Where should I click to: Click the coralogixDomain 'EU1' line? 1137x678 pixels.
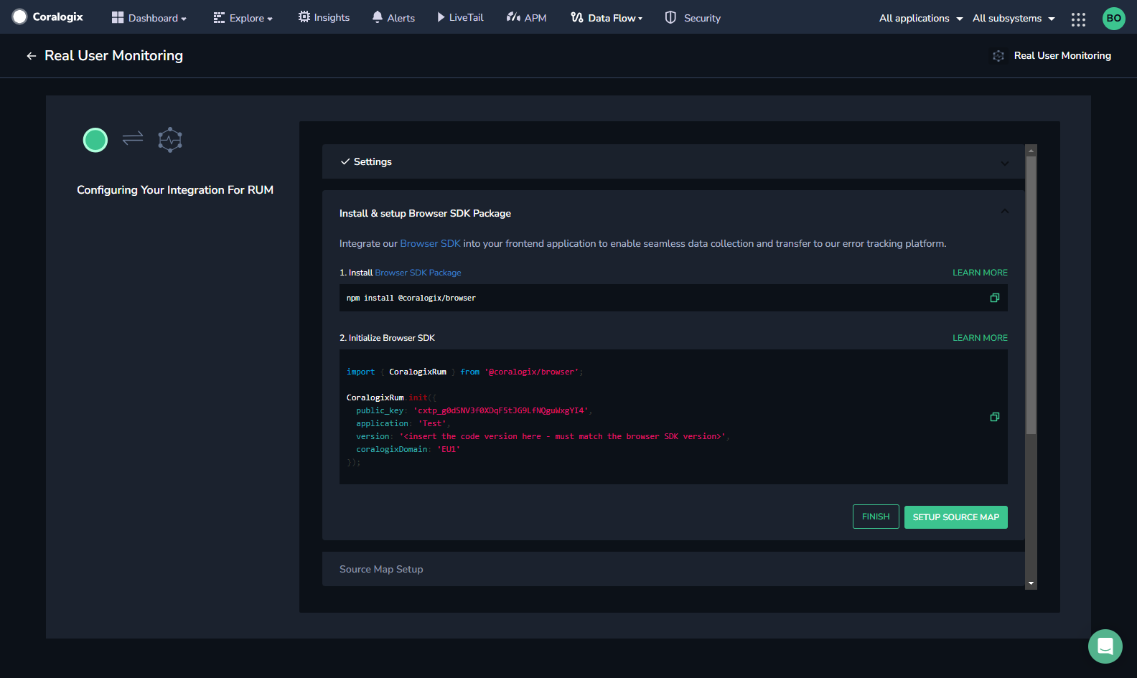coord(408,449)
